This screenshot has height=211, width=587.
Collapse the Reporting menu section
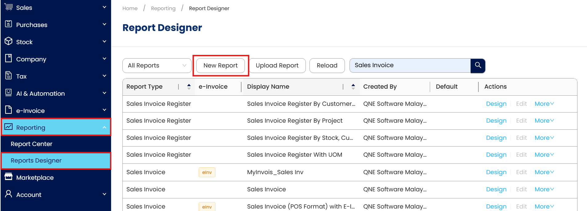pos(104,127)
